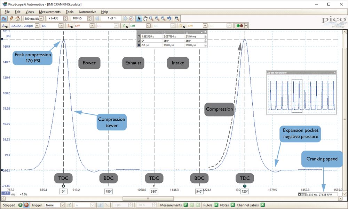The height and width of the screenshot is (209, 348).
Task: Zoom to full view icon
Action: click(x=177, y=18)
